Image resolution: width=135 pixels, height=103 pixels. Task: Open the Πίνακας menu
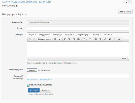pos(97,35)
